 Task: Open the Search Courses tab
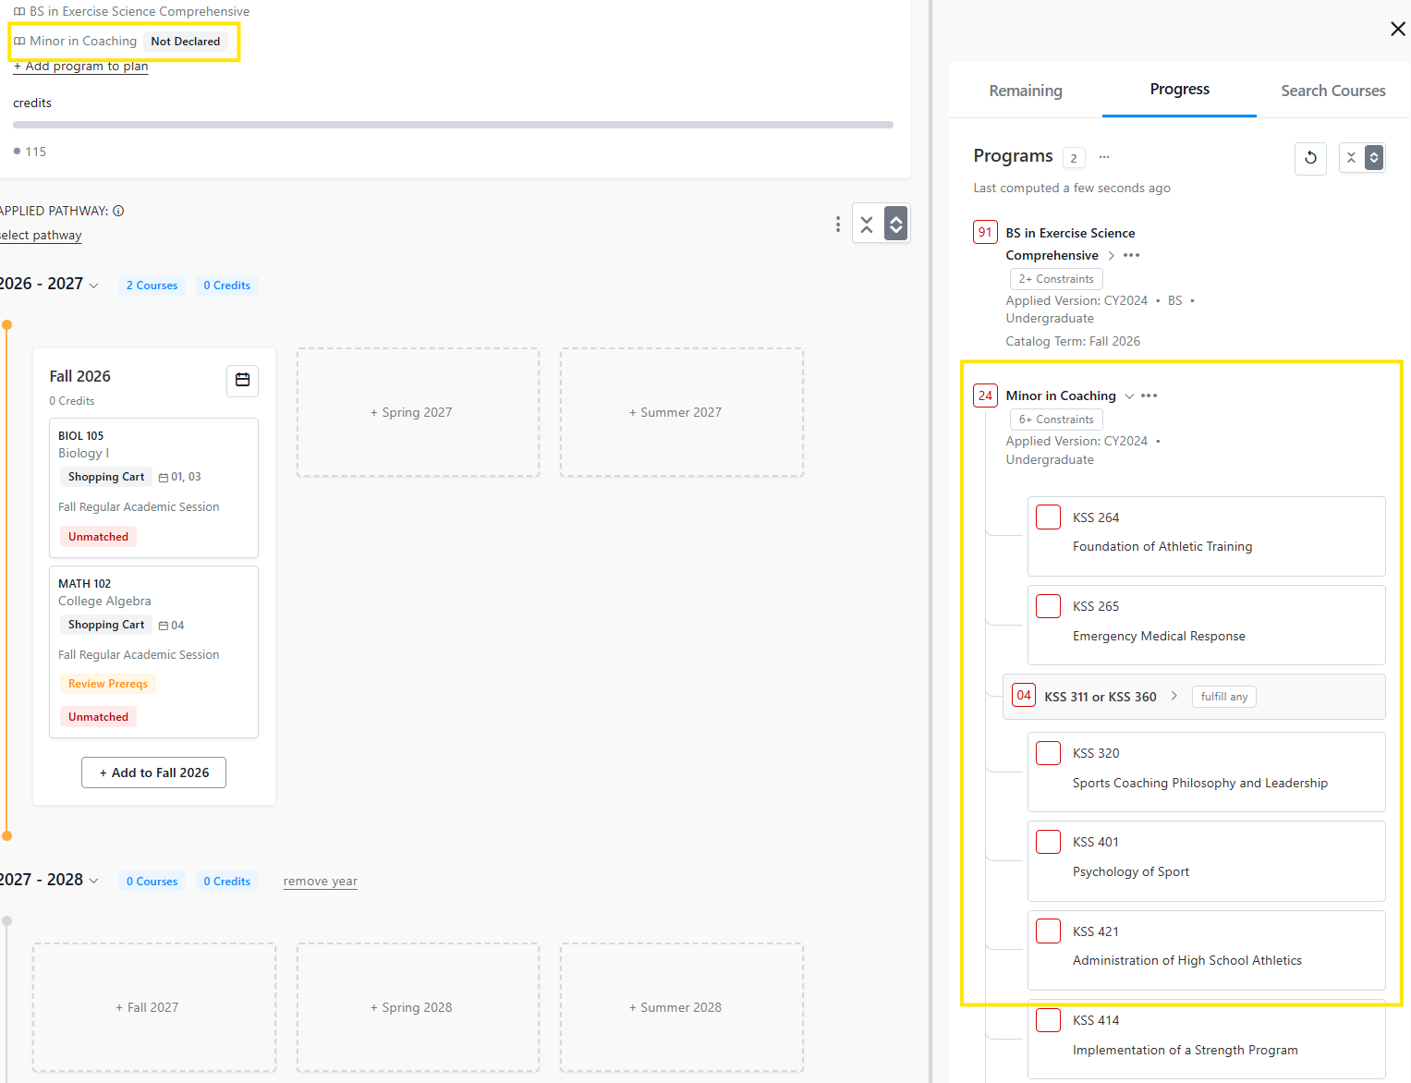(1333, 91)
